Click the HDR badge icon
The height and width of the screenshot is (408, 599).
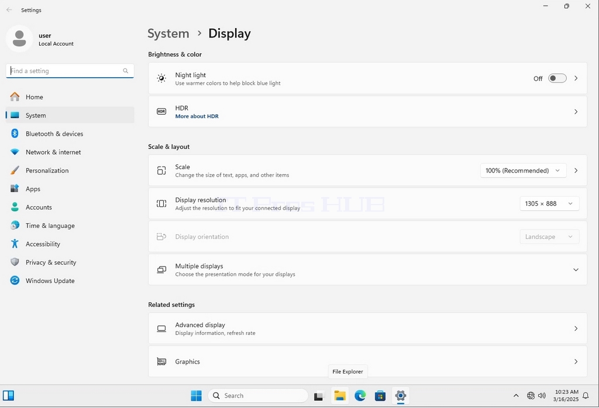[161, 112]
